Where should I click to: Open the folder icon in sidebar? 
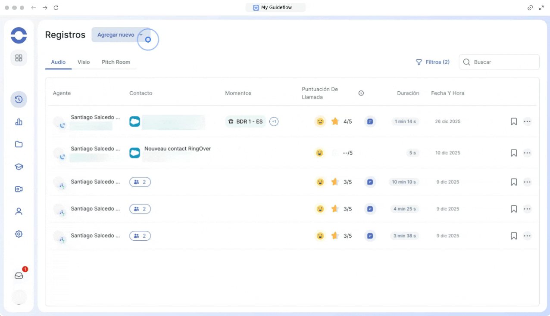tap(19, 144)
